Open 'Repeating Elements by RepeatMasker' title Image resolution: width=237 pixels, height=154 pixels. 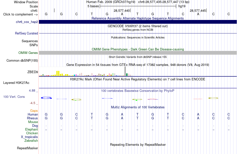[138, 145]
